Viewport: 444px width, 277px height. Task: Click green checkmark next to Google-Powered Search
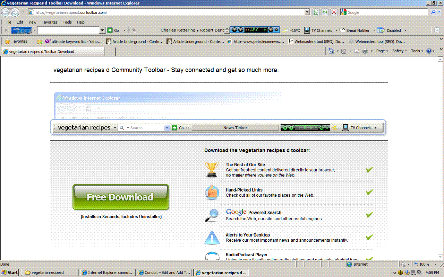pos(369,215)
